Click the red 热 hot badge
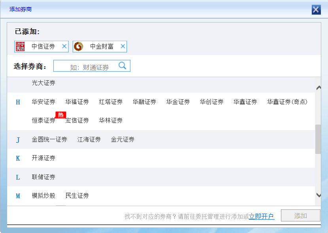 (61, 115)
